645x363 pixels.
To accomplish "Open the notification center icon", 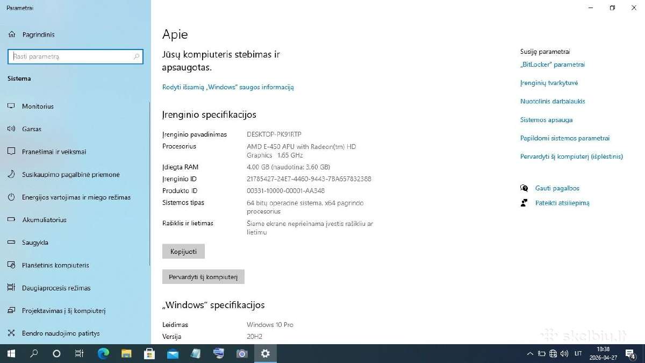I will point(631,353).
